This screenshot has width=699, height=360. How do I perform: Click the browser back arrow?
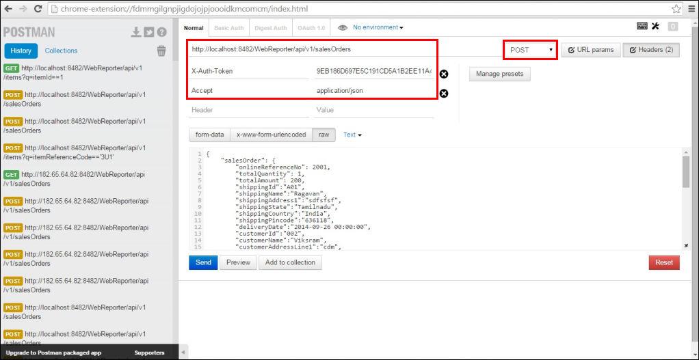pyautogui.click(x=10, y=9)
